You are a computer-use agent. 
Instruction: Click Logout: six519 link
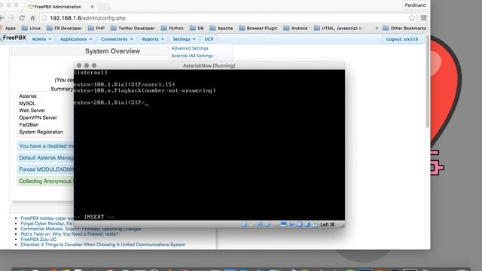tap(402, 39)
